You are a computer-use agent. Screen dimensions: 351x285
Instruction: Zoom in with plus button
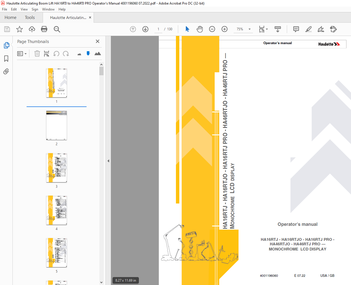(x=225, y=29)
